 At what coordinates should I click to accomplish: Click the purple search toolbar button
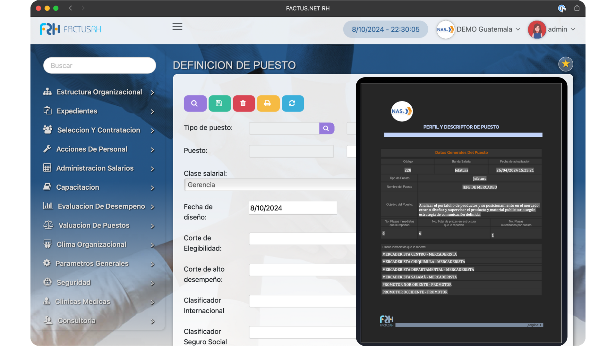tap(195, 103)
